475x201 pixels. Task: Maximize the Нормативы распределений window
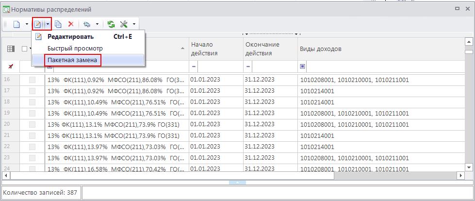[457, 9]
